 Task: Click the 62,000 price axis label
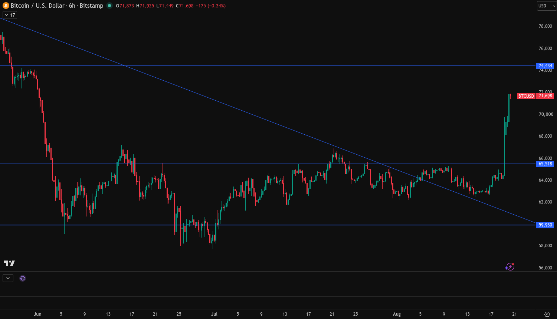(x=545, y=202)
